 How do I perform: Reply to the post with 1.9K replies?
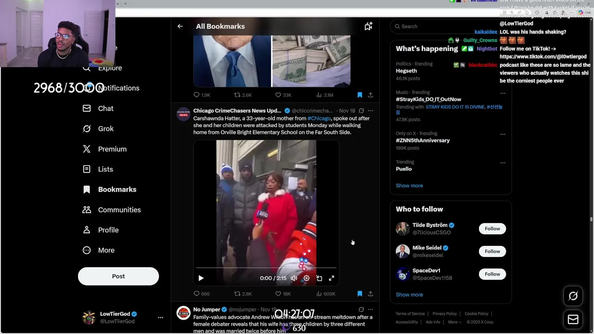pyautogui.click(x=202, y=95)
